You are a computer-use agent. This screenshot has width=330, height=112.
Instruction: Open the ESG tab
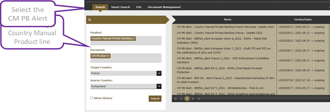point(139,7)
